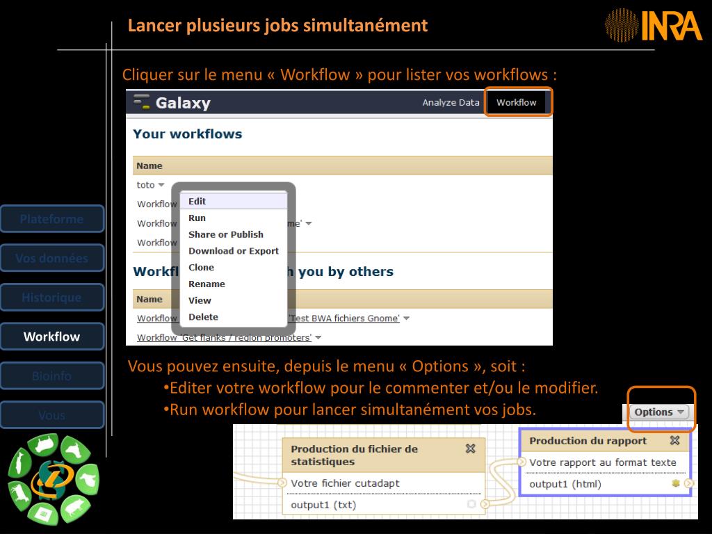Go to the Plateforme sidebar section
The image size is (712, 534).
[x=51, y=219]
